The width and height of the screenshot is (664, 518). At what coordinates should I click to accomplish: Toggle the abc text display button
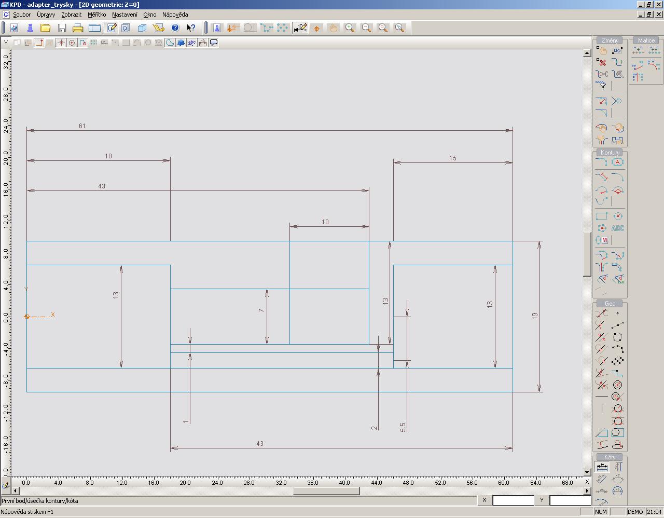(x=192, y=43)
